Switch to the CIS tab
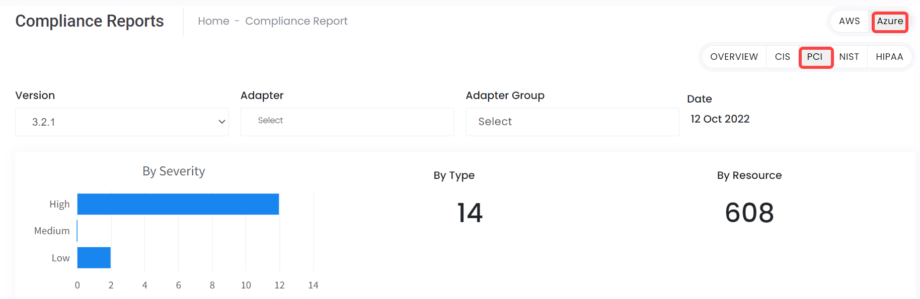 point(782,57)
